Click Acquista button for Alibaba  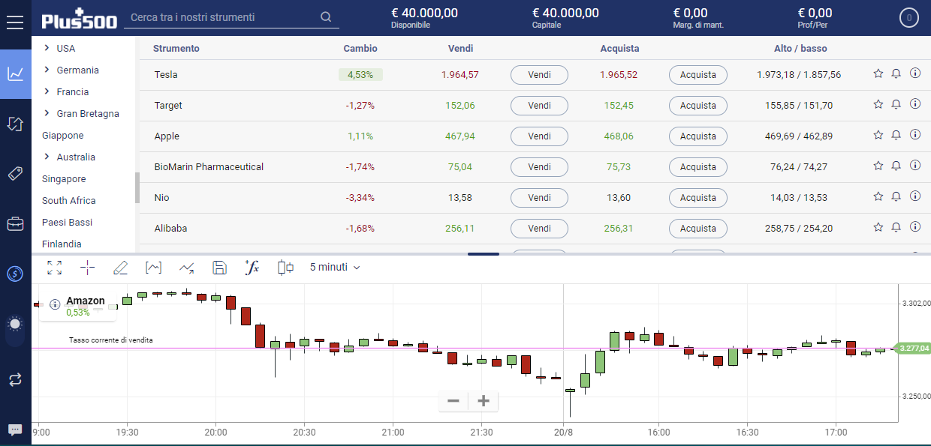(698, 229)
